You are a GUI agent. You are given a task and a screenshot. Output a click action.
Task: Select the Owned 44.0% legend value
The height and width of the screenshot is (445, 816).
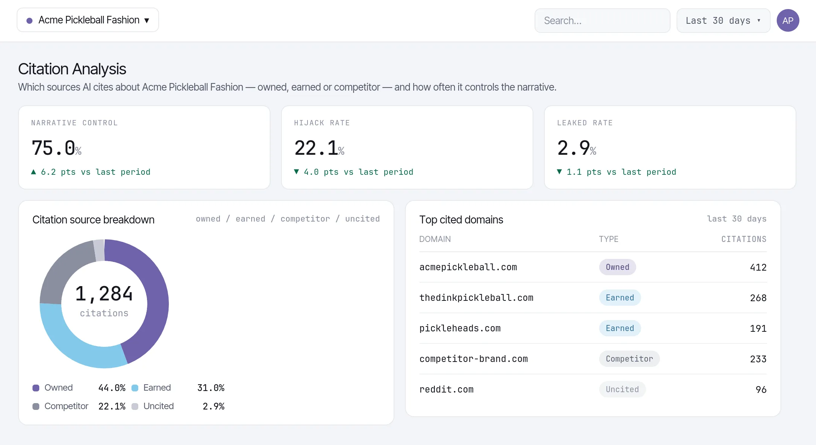tap(112, 388)
